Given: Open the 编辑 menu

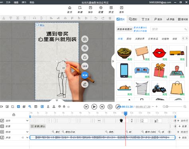Looking at the screenshot, I should (x=16, y=2).
